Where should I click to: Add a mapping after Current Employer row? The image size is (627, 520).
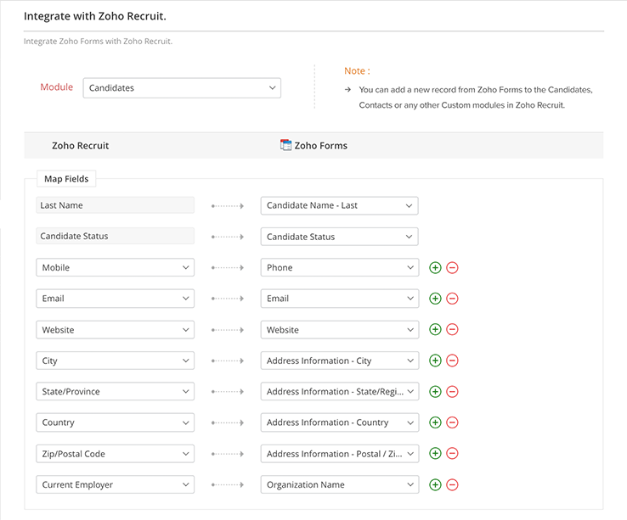tap(435, 485)
